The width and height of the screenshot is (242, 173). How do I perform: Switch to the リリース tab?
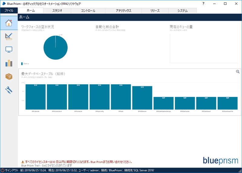point(155,11)
